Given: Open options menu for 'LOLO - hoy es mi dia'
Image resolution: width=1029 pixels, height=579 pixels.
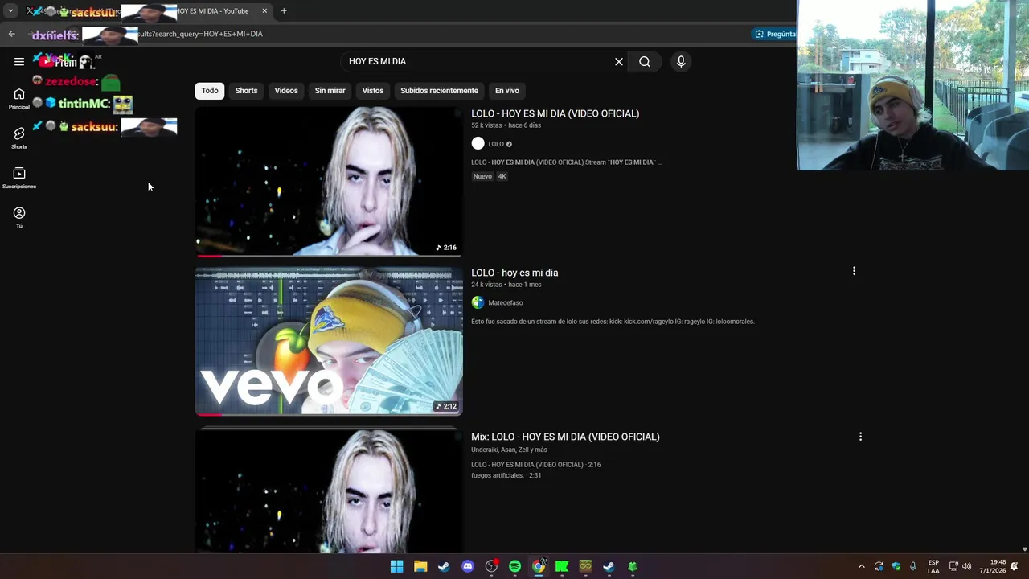Looking at the screenshot, I should point(854,272).
